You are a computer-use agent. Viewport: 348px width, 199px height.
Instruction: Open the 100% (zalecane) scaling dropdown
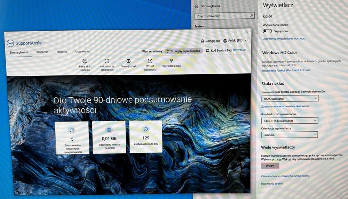pos(290,98)
